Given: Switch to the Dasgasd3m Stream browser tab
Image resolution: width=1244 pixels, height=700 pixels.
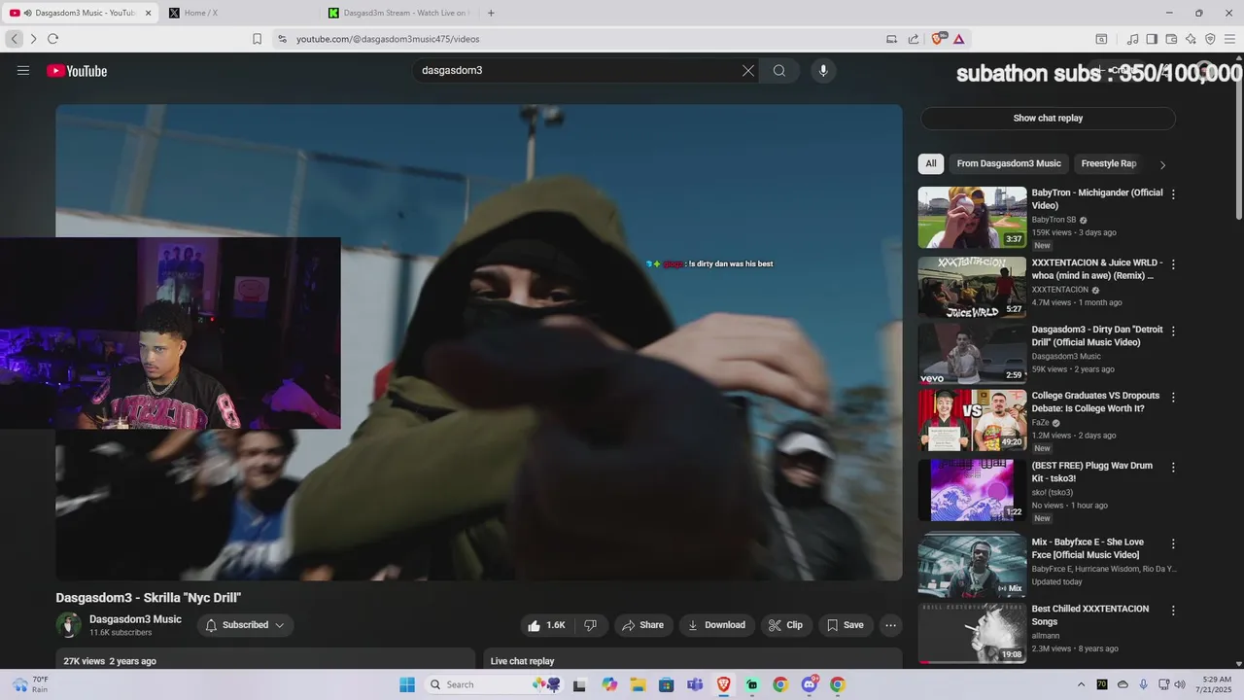Looking at the screenshot, I should 397,13.
